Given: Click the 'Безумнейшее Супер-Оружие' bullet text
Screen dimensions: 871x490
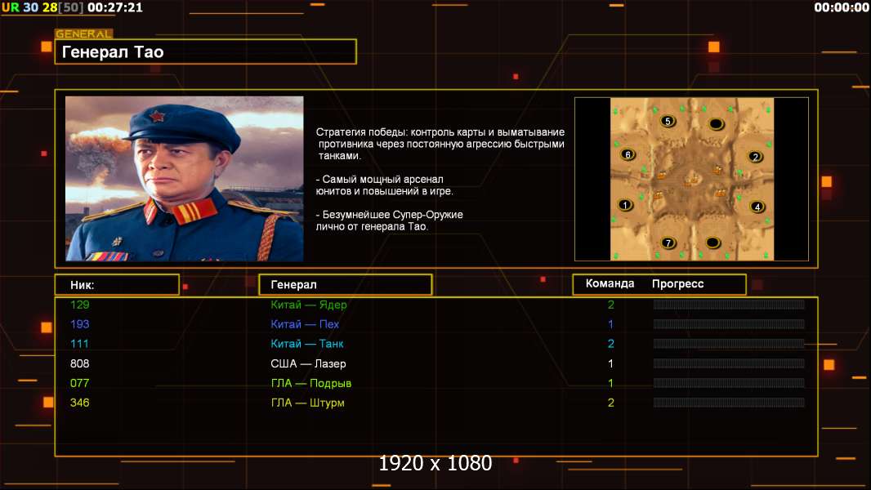Looking at the screenshot, I should (x=389, y=220).
